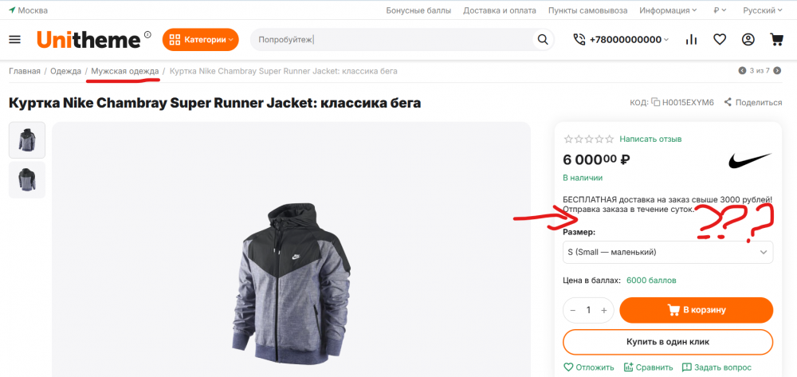Select the second jacket thumbnail
The image size is (797, 377).
[27, 180]
